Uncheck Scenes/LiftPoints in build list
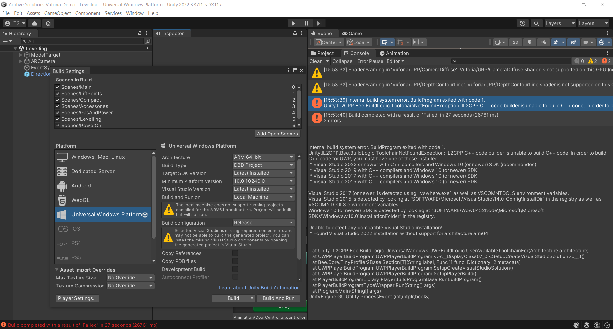 [x=58, y=94]
